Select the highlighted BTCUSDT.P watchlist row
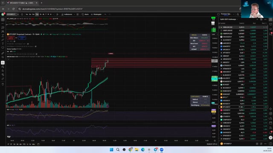Image resolution: width=273 pixels, height=153 pixels. [243, 107]
